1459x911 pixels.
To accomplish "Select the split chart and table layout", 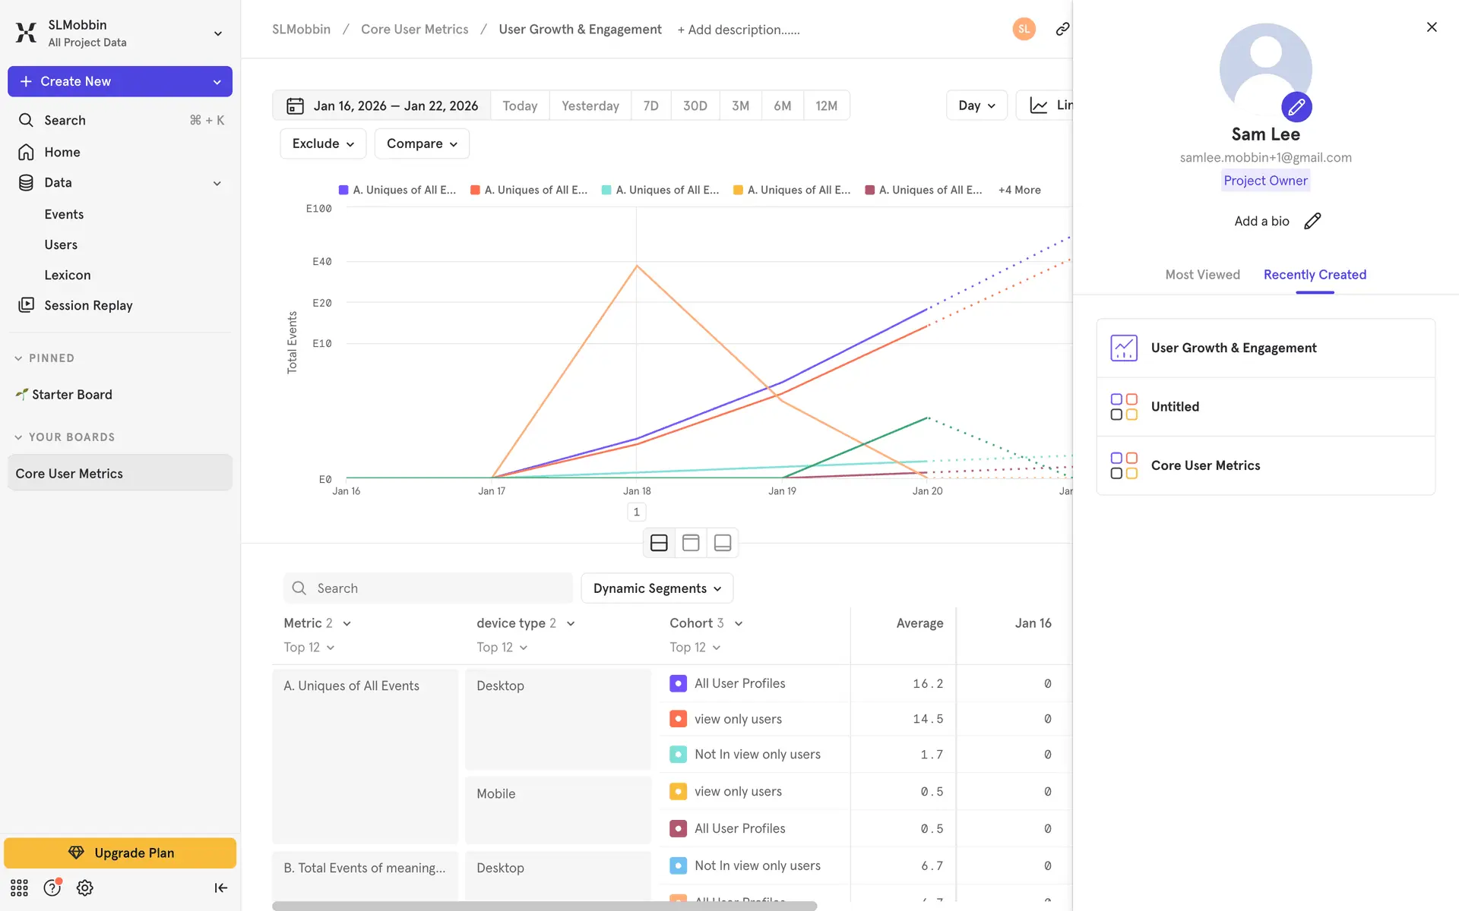I will 659,543.
